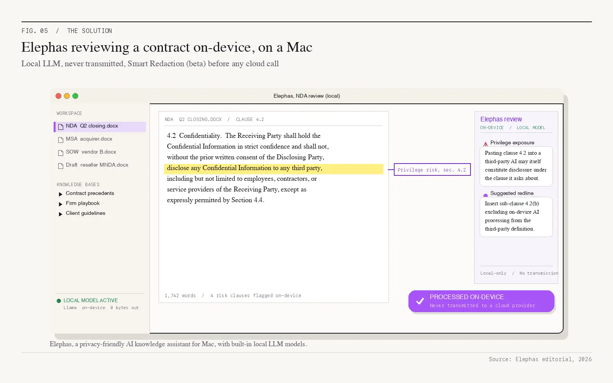Open Draft reseller MNDA.docx
Screen dimensions: 613x383
pos(97,165)
